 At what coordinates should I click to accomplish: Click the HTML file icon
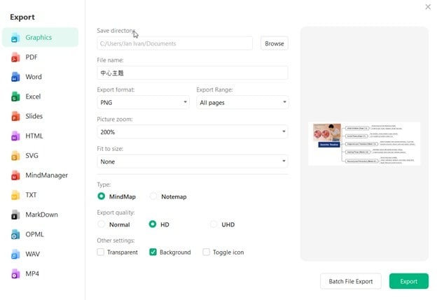pyautogui.click(x=15, y=136)
